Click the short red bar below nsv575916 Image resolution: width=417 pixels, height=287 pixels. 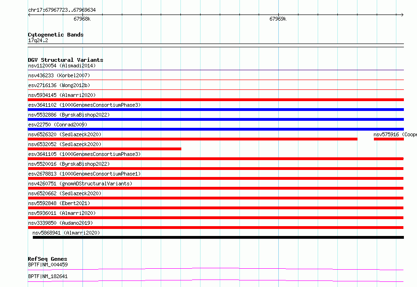point(389,139)
